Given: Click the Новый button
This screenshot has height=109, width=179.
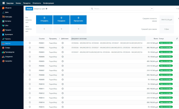Looking at the screenshot, I should coord(29,9).
